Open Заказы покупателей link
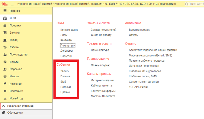The height and width of the screenshot is (119, 204). click(103, 30)
